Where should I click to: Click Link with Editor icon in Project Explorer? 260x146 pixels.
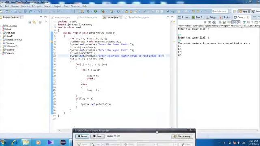(x=34, y=22)
